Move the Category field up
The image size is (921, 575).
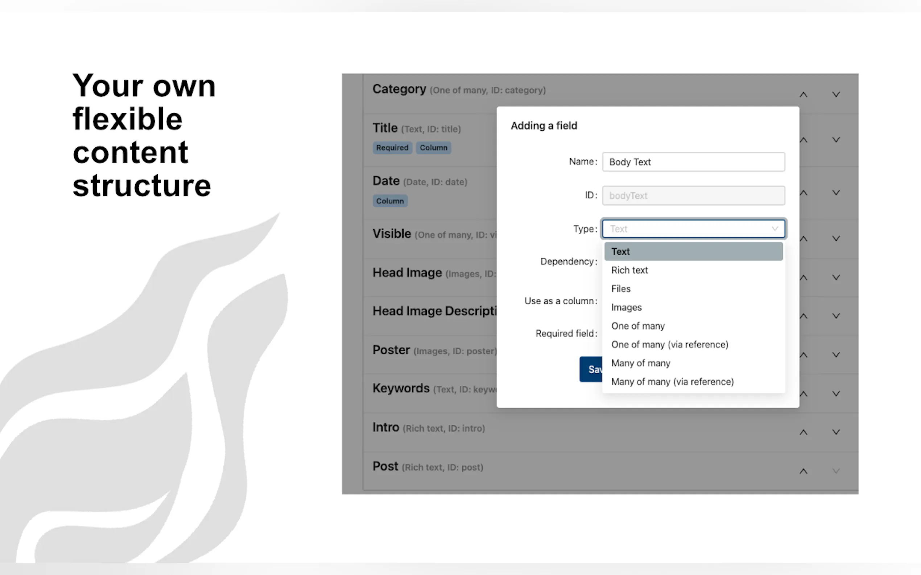point(804,94)
